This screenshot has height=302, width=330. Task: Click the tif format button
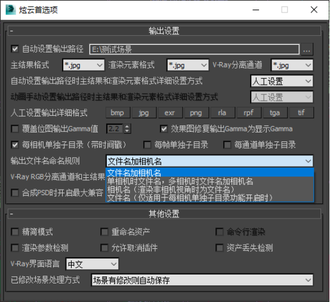301,113
